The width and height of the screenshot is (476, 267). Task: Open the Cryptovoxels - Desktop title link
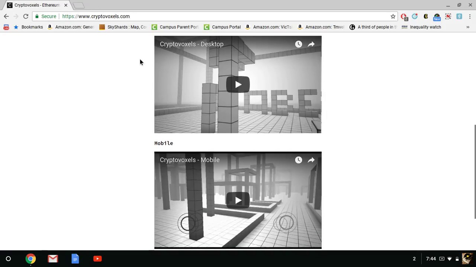tap(192, 44)
